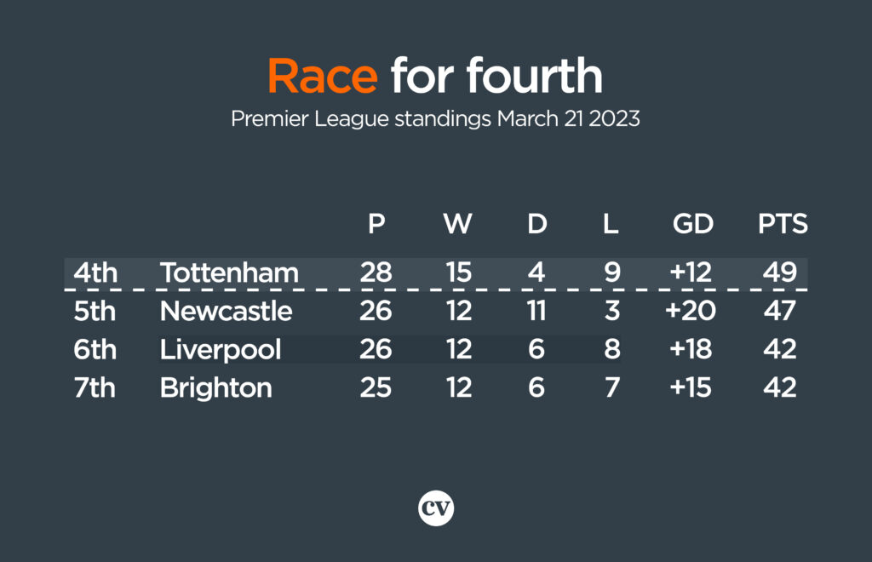
Task: Click the W column header
Action: (x=457, y=223)
